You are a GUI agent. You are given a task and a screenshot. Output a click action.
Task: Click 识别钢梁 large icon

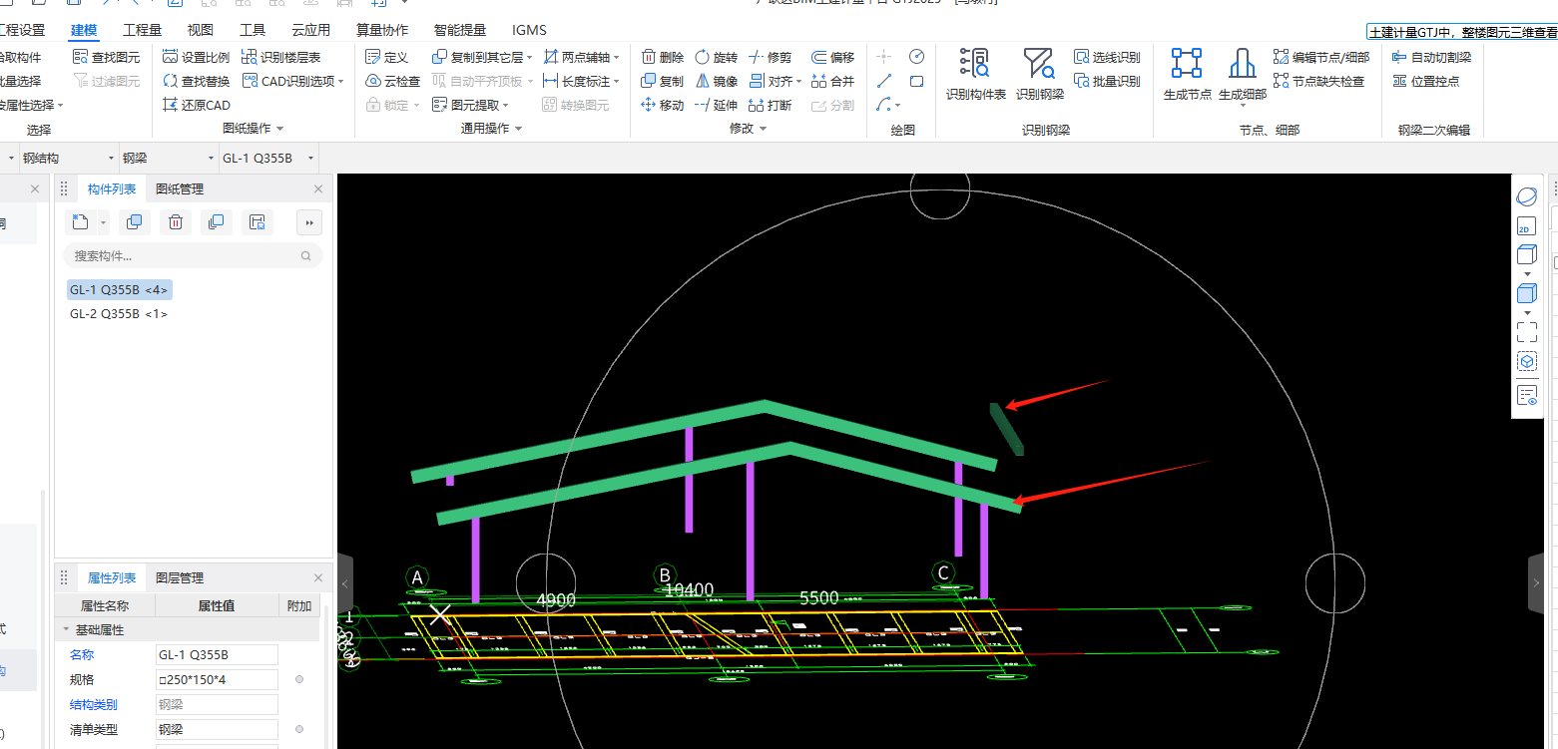(1040, 75)
